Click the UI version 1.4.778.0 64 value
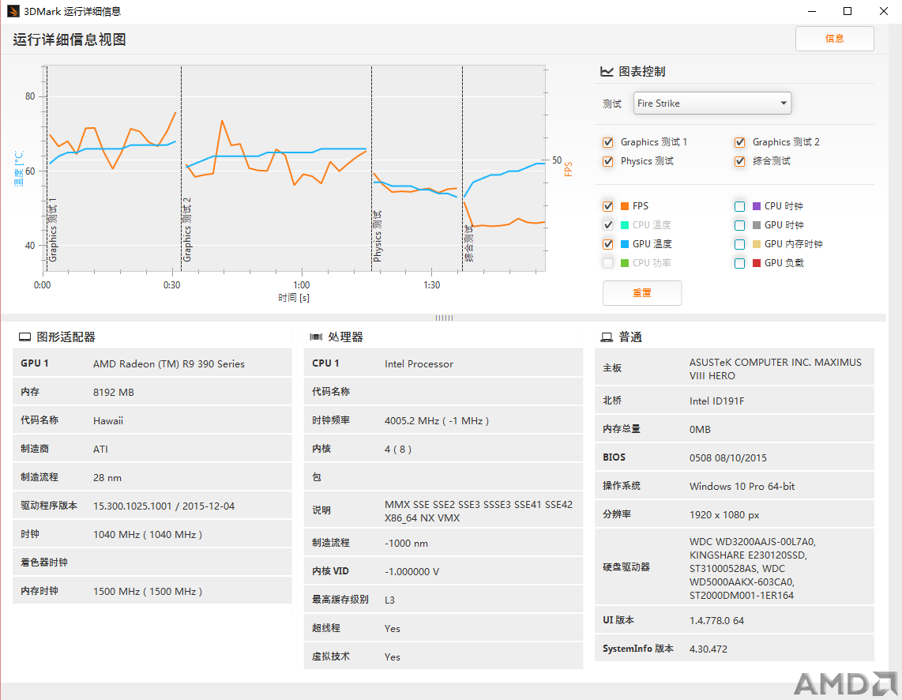Viewport: 902px width, 700px height. tap(716, 621)
